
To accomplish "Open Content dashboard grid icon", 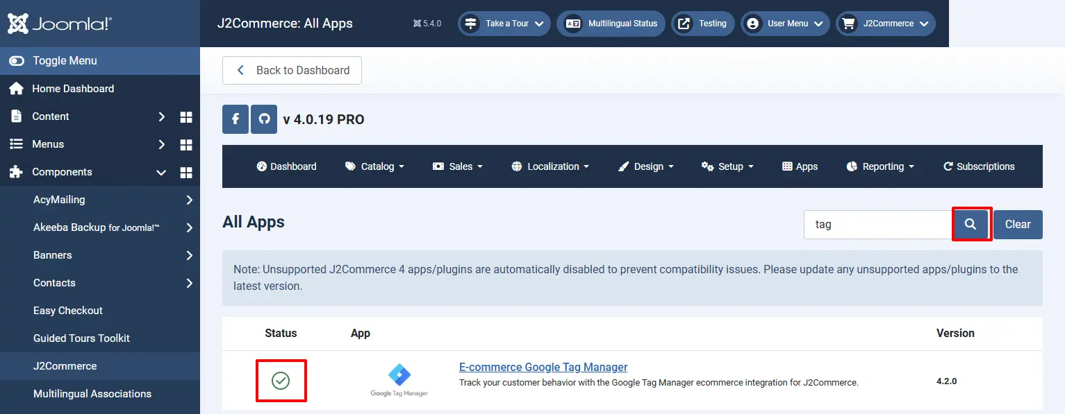I will point(186,117).
